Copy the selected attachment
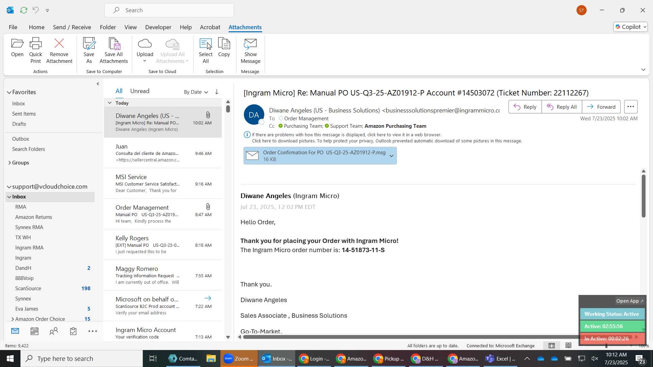The height and width of the screenshot is (367, 653). [x=224, y=48]
